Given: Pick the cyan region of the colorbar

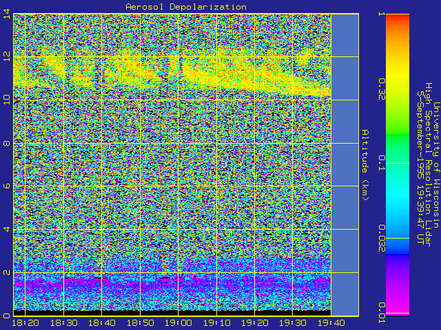Looking at the screenshot, I should click(398, 197).
